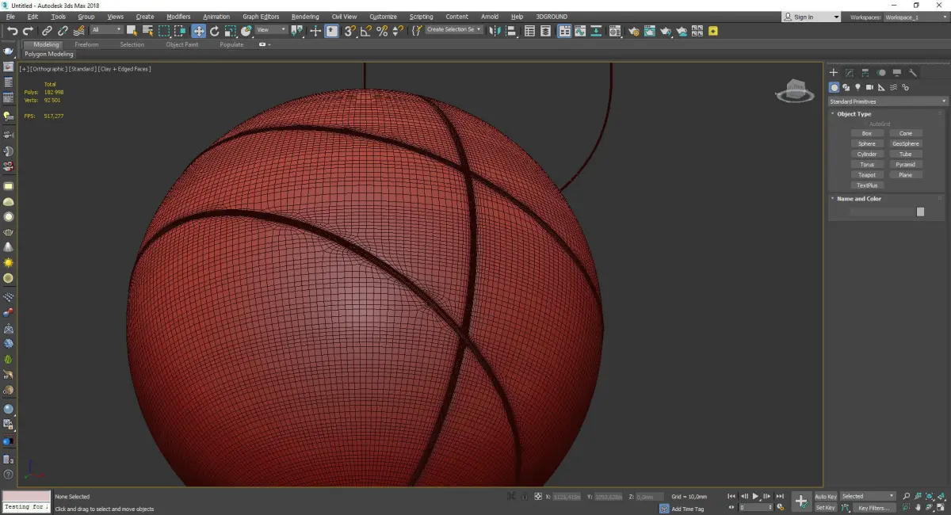Screen dimensions: 951x515
Task: Switch to the Utilities wrench panel
Action: (x=913, y=73)
